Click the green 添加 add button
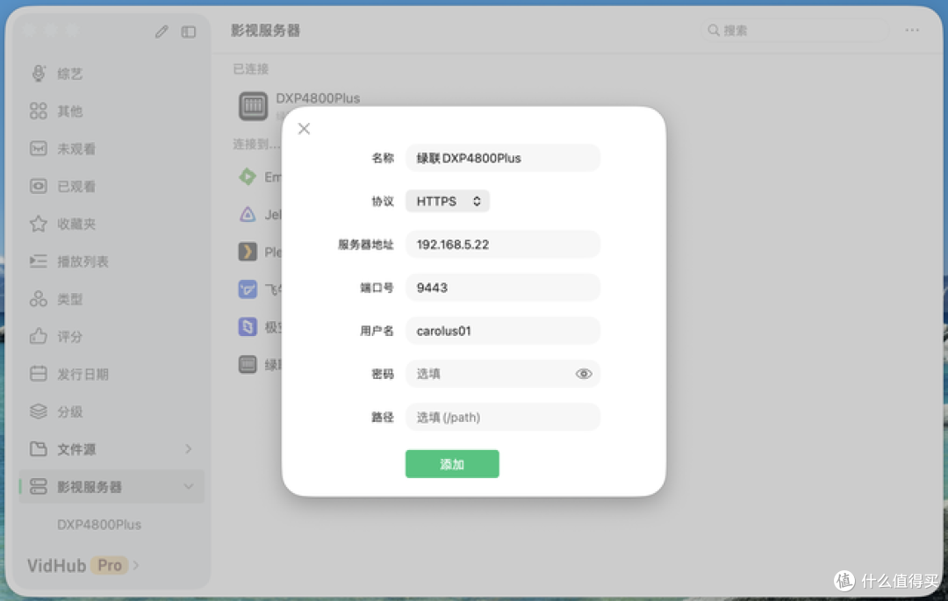The height and width of the screenshot is (601, 948). (x=452, y=464)
